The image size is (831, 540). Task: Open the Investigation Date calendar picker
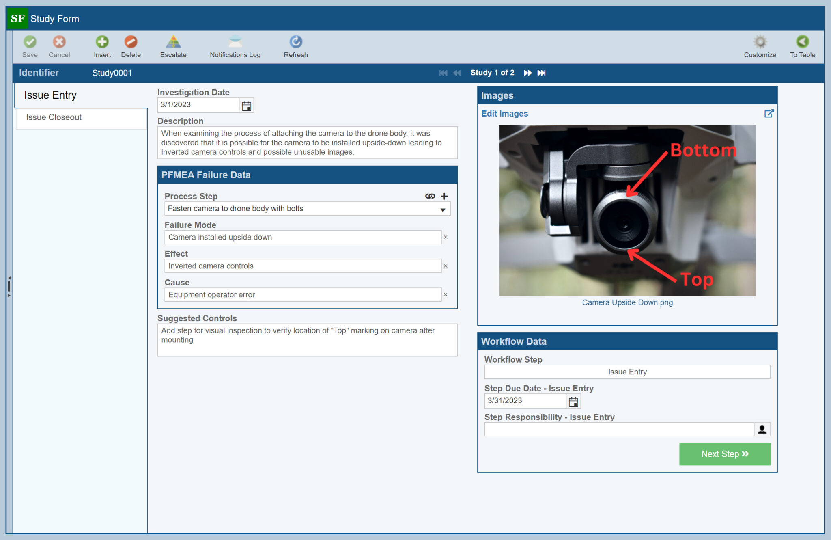pos(246,105)
